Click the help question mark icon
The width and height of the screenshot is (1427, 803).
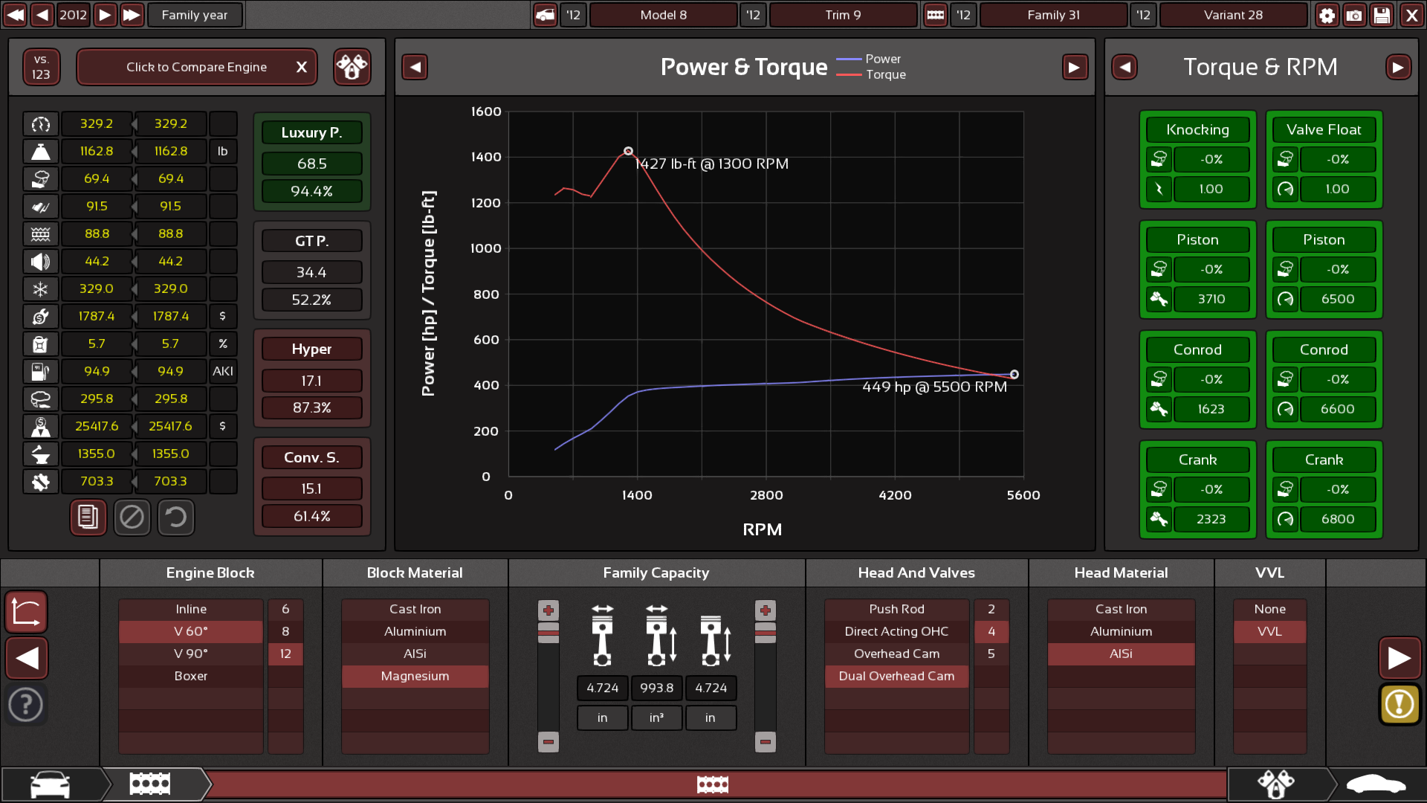pyautogui.click(x=26, y=703)
